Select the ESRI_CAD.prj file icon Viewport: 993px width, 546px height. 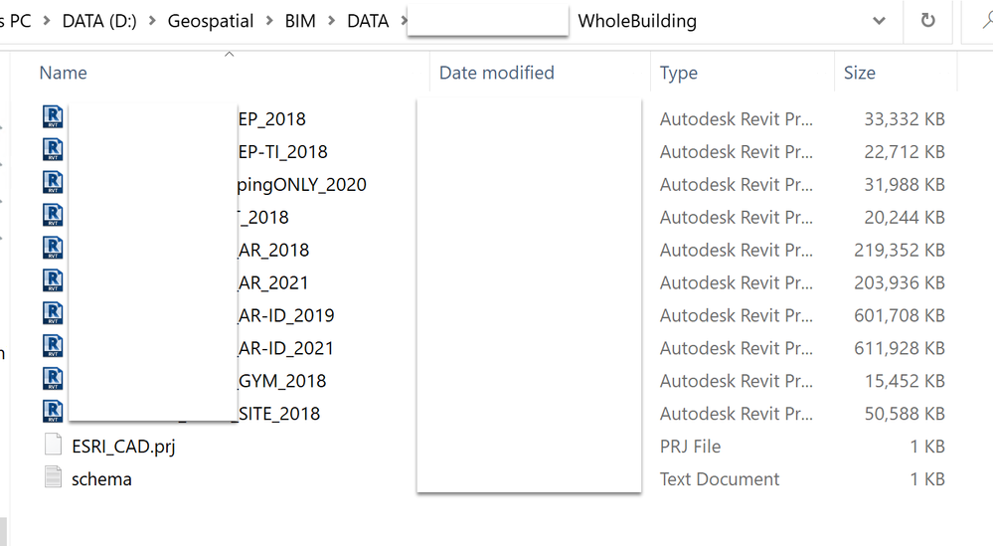(x=54, y=447)
